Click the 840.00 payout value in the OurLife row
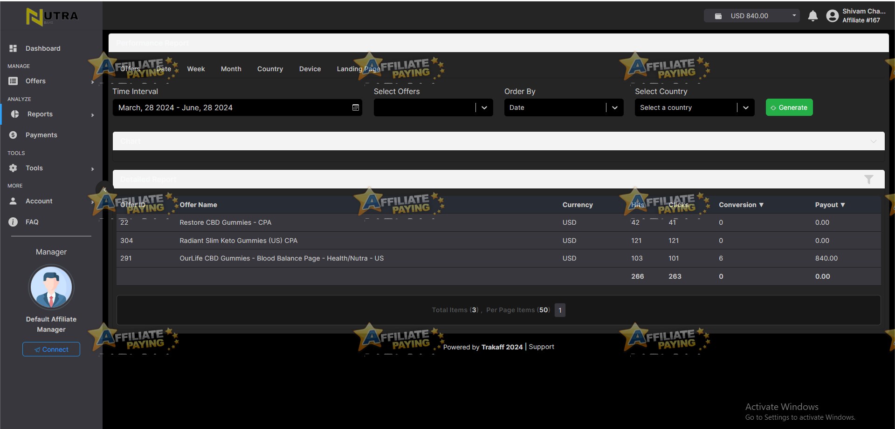 [826, 258]
